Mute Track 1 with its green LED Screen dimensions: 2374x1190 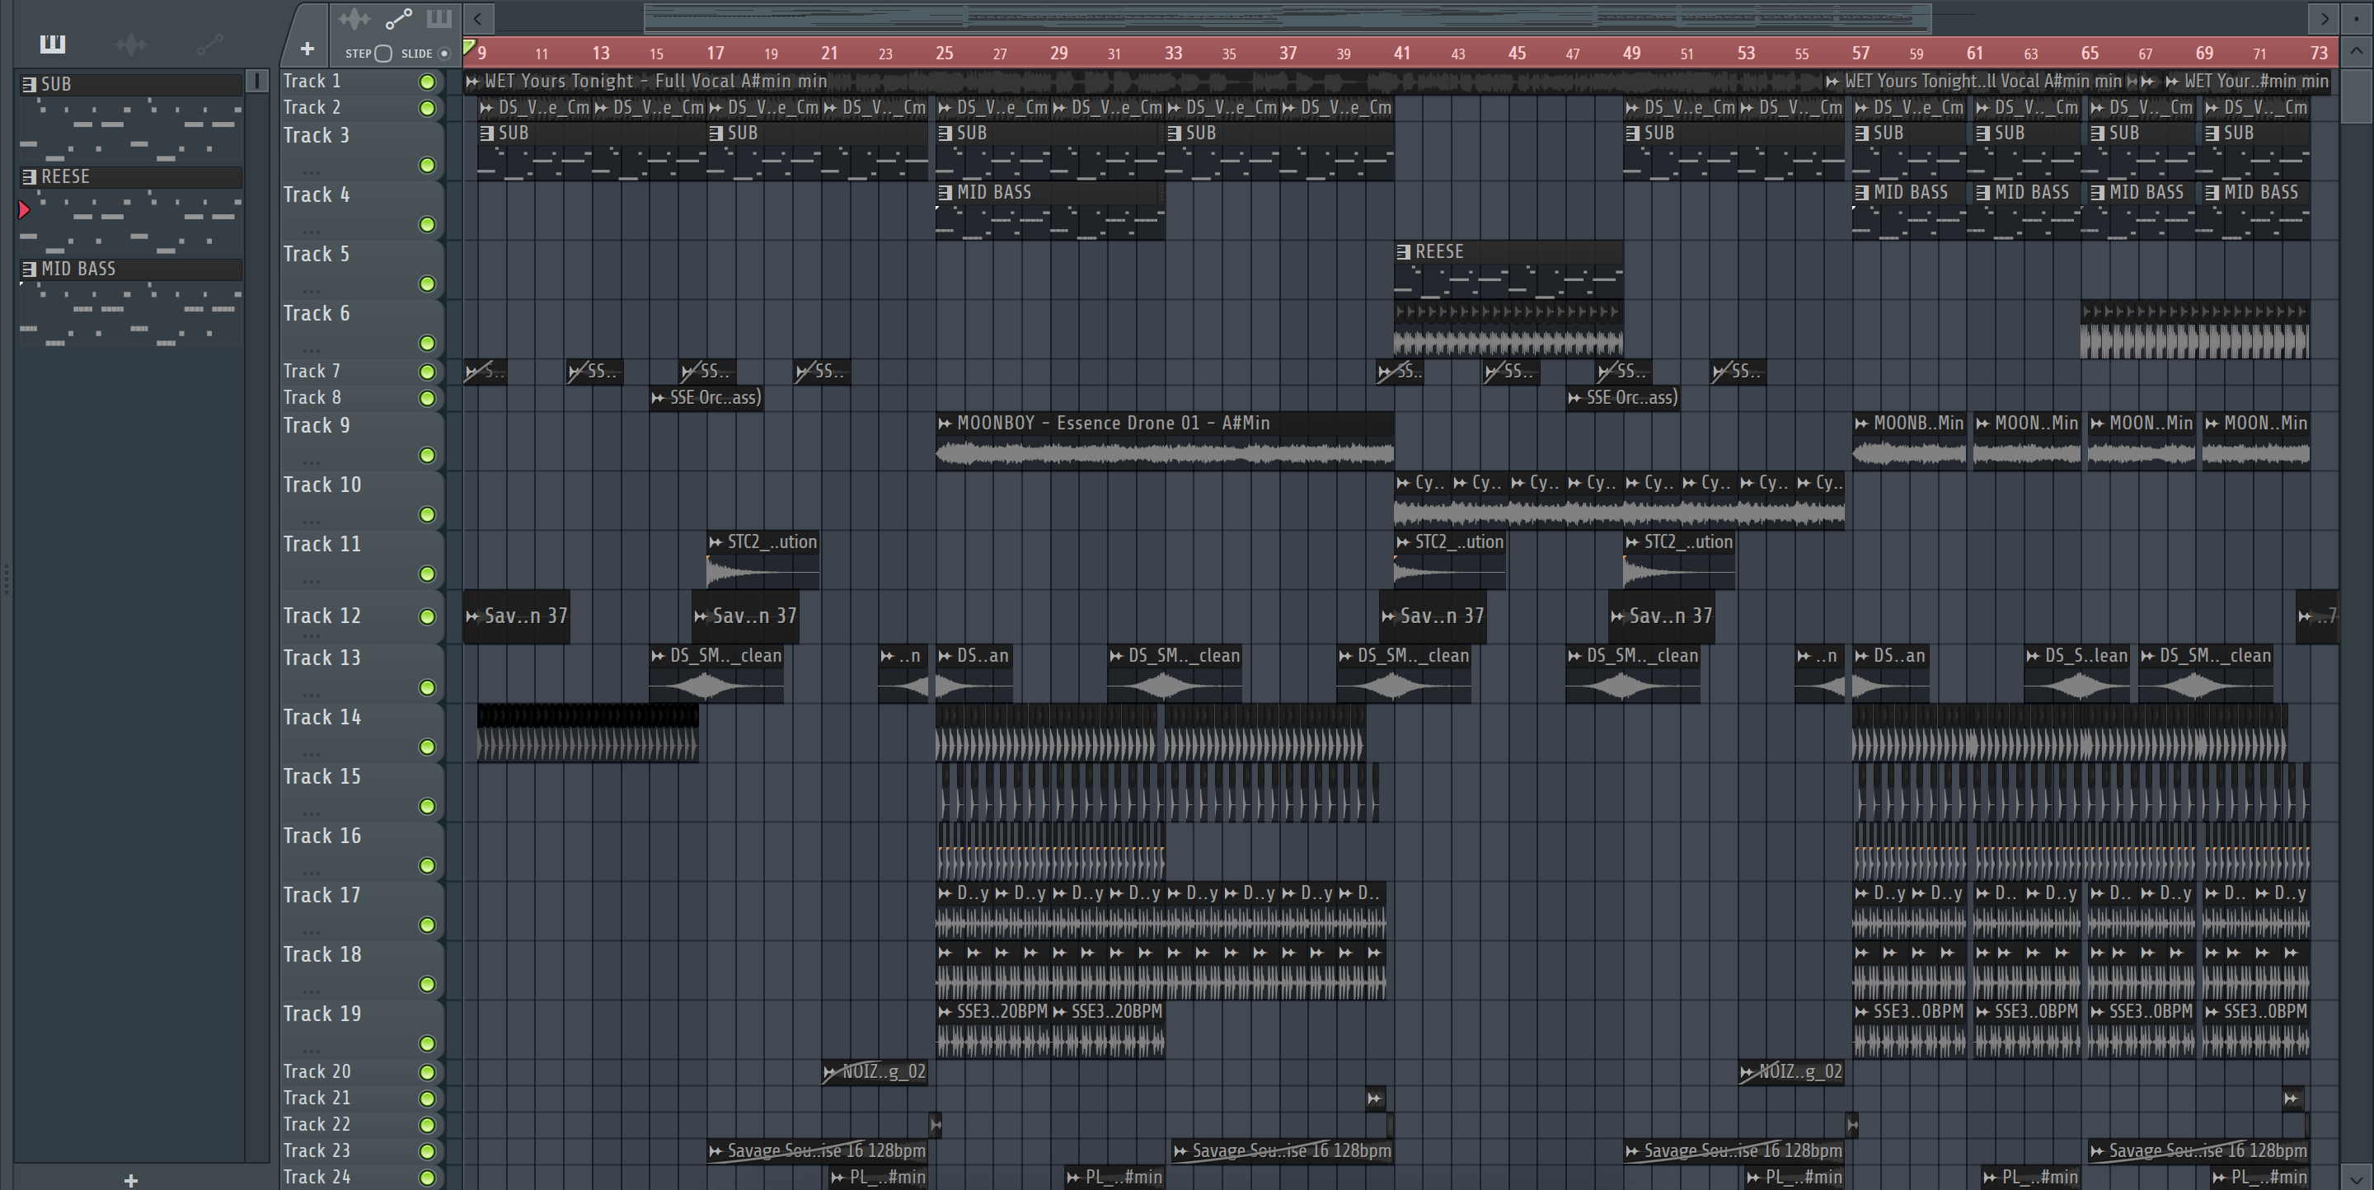pyautogui.click(x=427, y=82)
